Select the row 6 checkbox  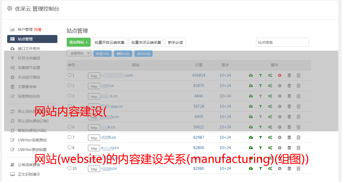(x=69, y=127)
